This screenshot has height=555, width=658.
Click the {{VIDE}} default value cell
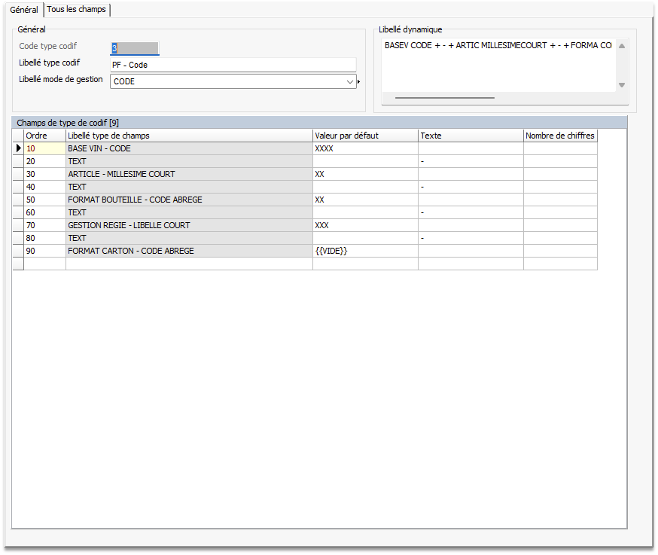coord(365,251)
